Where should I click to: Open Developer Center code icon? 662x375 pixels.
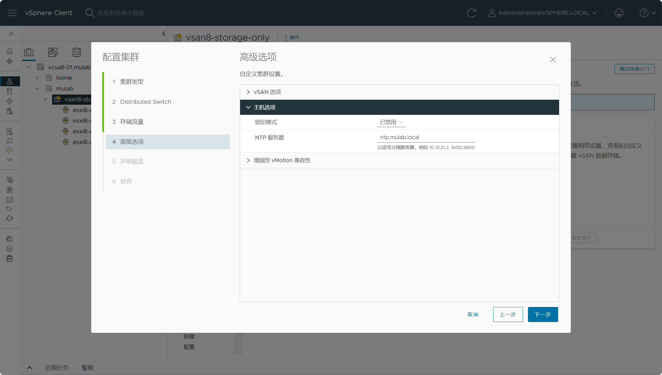[10, 159]
